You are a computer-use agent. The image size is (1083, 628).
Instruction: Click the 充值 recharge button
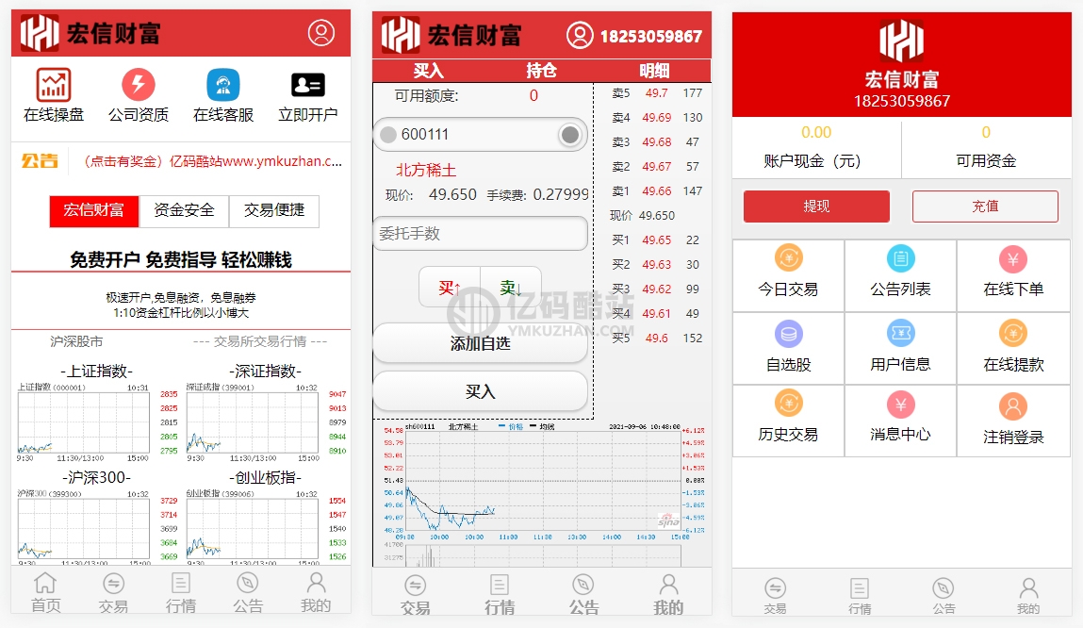pyautogui.click(x=985, y=206)
